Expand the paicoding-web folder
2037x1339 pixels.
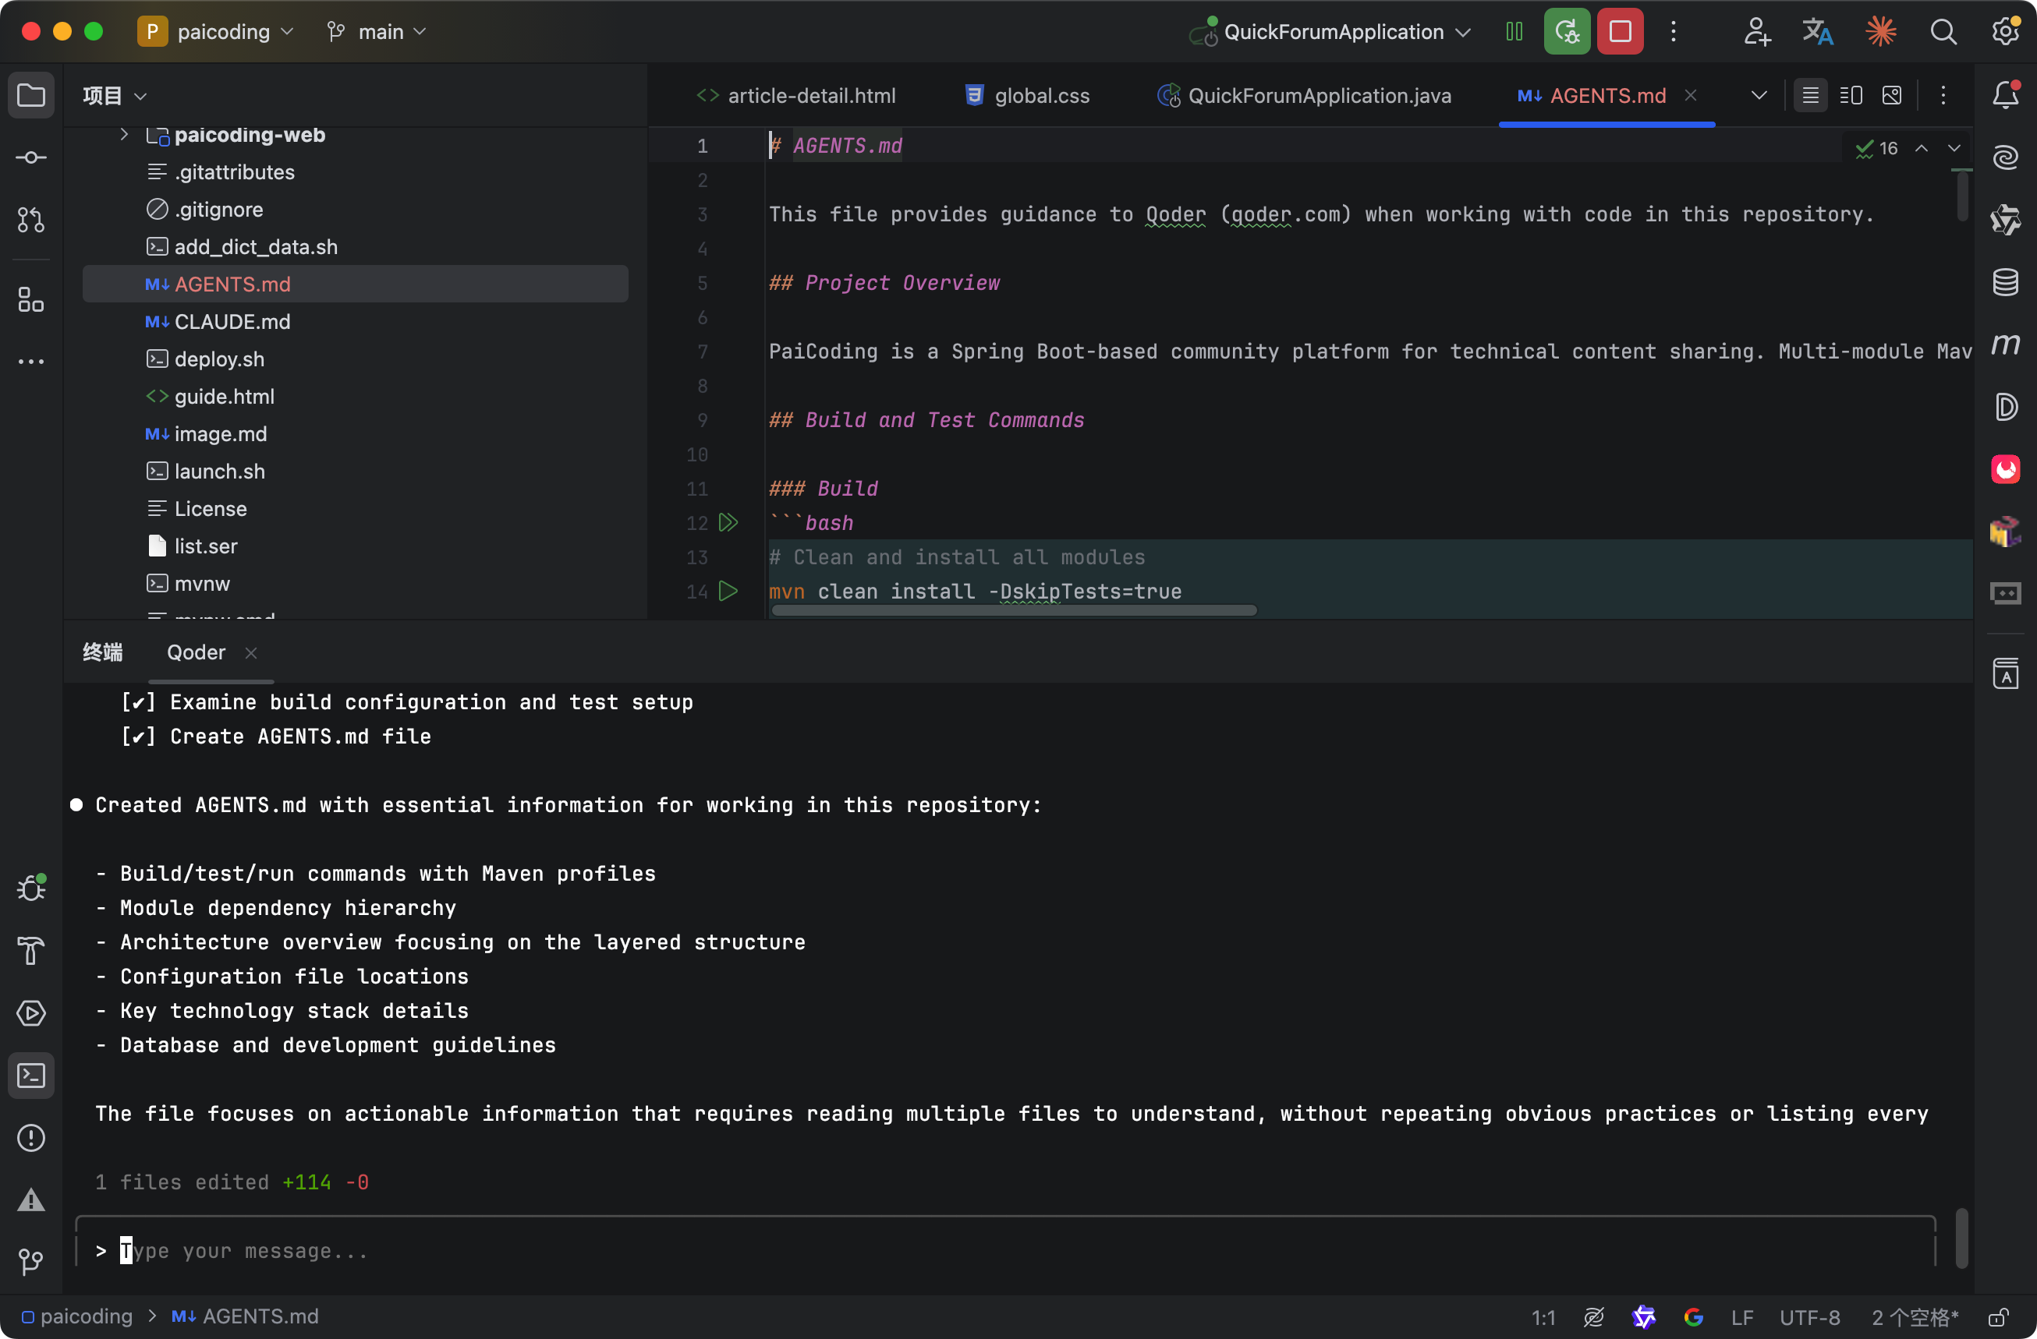(124, 134)
